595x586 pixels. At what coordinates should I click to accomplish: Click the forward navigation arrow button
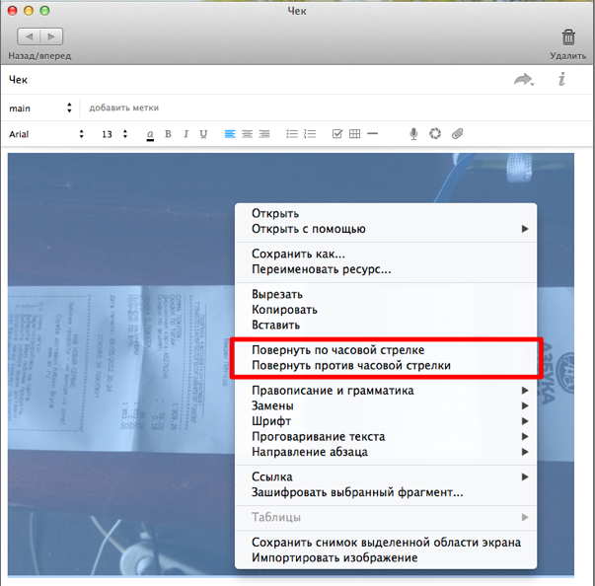(51, 37)
